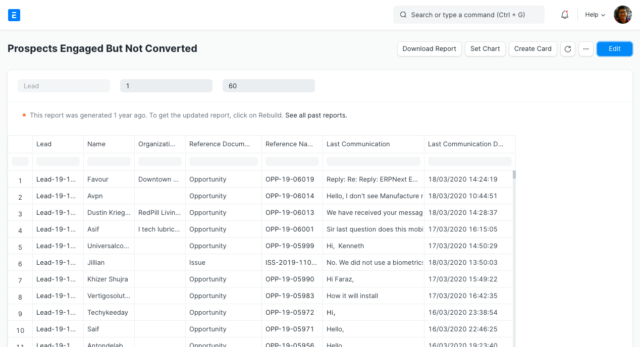
Task: Open the Help dropdown
Action: tap(595, 15)
